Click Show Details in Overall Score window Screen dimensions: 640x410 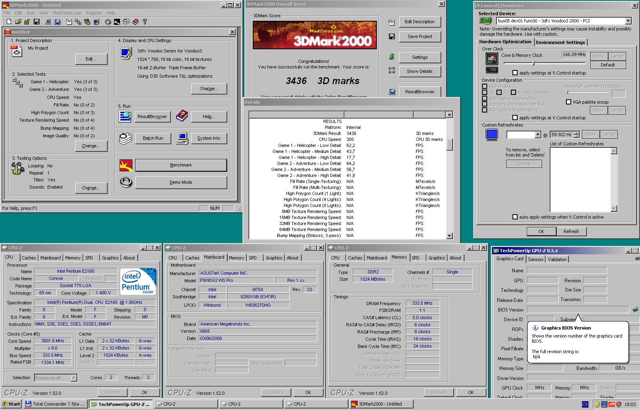coord(420,71)
